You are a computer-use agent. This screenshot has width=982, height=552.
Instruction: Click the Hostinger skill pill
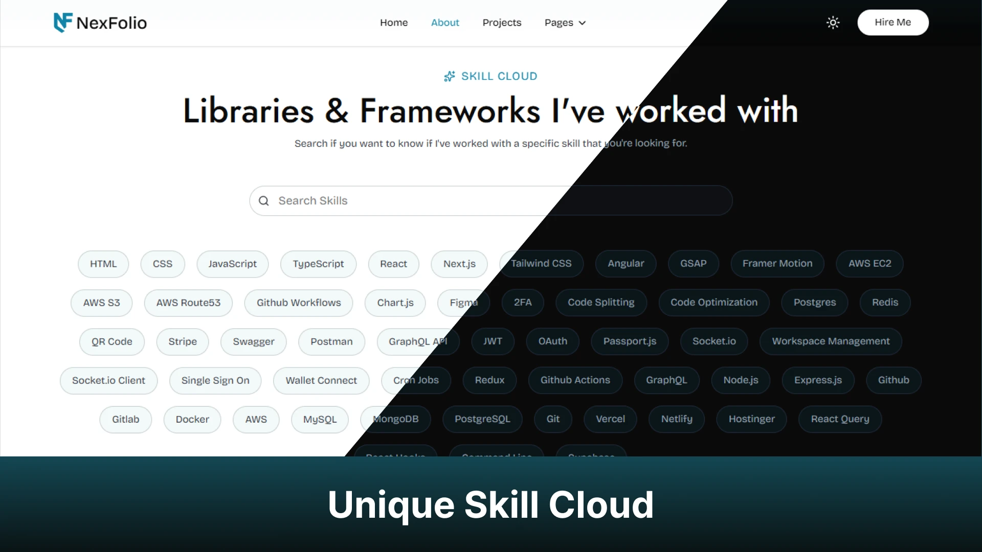[751, 419]
